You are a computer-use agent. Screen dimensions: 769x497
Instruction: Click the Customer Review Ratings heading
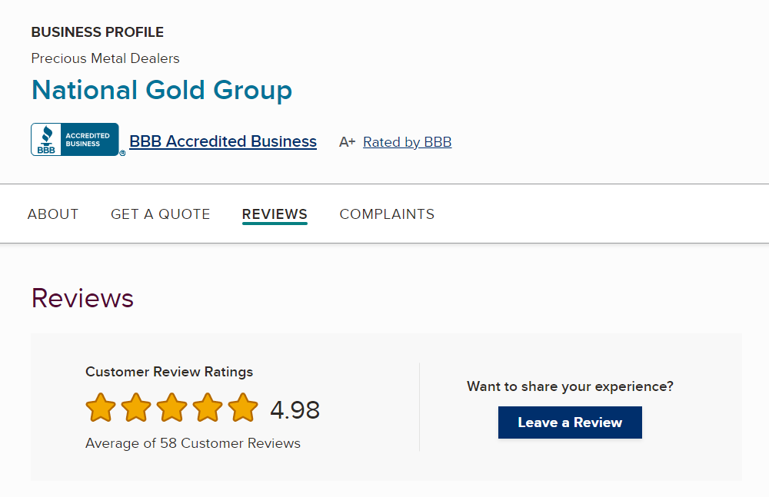(169, 372)
